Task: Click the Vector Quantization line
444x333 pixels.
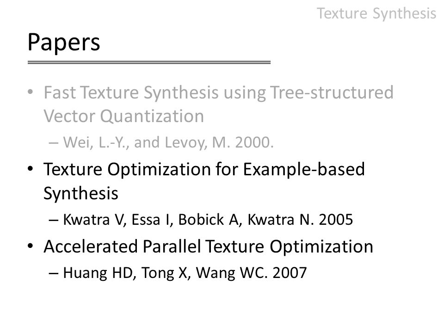Action: coord(124,116)
